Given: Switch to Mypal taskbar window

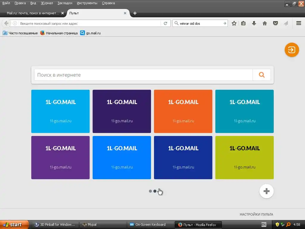Looking at the screenshot, I should coord(103,225).
